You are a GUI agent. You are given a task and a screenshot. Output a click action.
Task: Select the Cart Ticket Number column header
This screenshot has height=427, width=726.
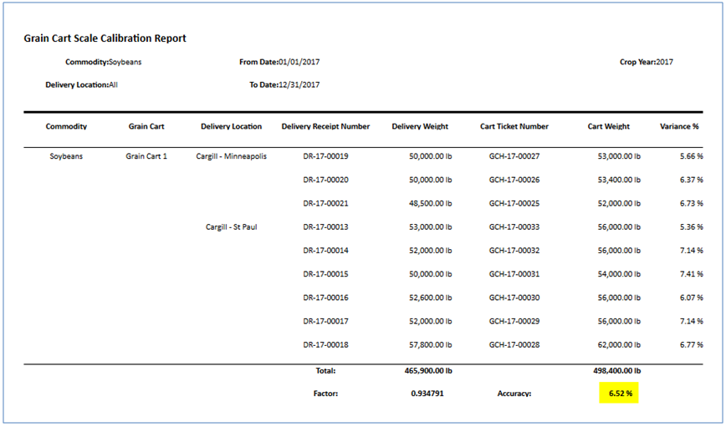pos(514,127)
